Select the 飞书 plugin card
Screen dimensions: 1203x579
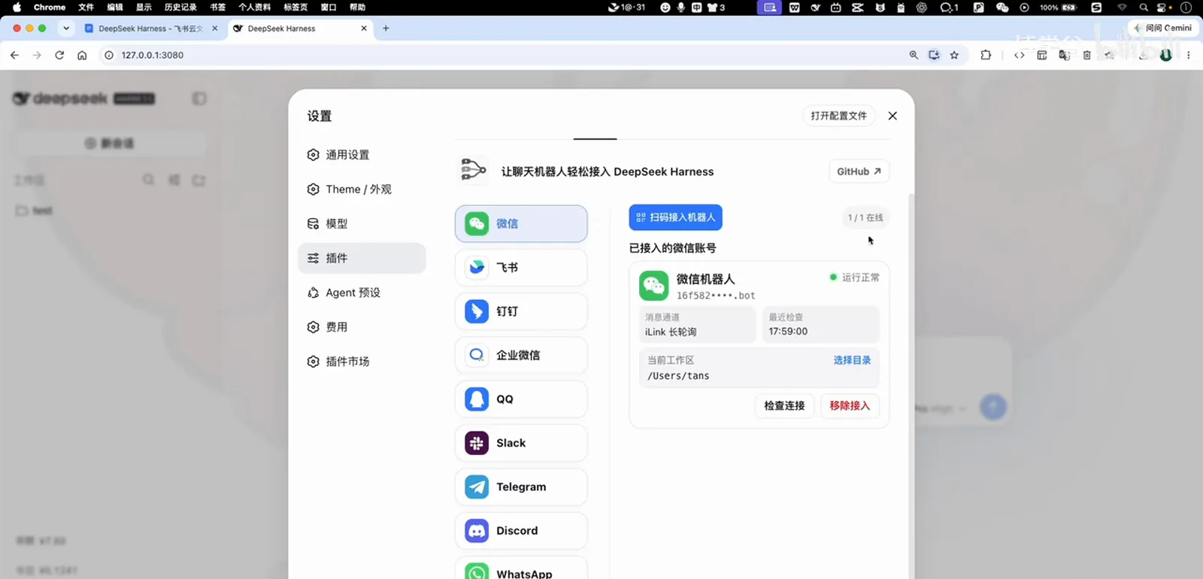click(521, 268)
